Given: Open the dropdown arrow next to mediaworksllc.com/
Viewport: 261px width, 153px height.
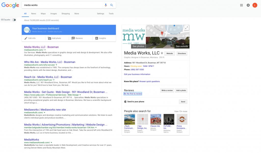Looking at the screenshot, I should pos(44,113).
